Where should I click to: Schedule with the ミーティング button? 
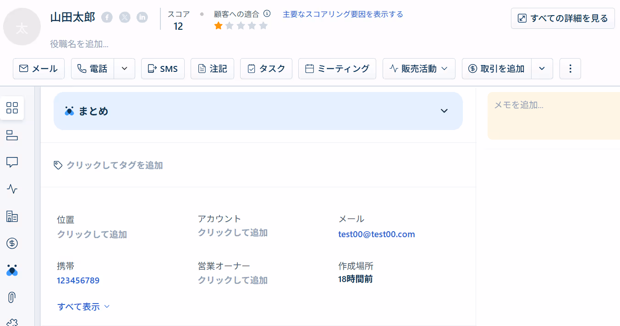[337, 69]
